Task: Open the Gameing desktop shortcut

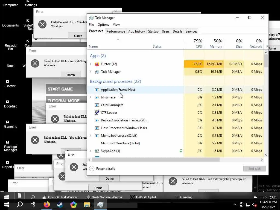Action: click(x=11, y=124)
